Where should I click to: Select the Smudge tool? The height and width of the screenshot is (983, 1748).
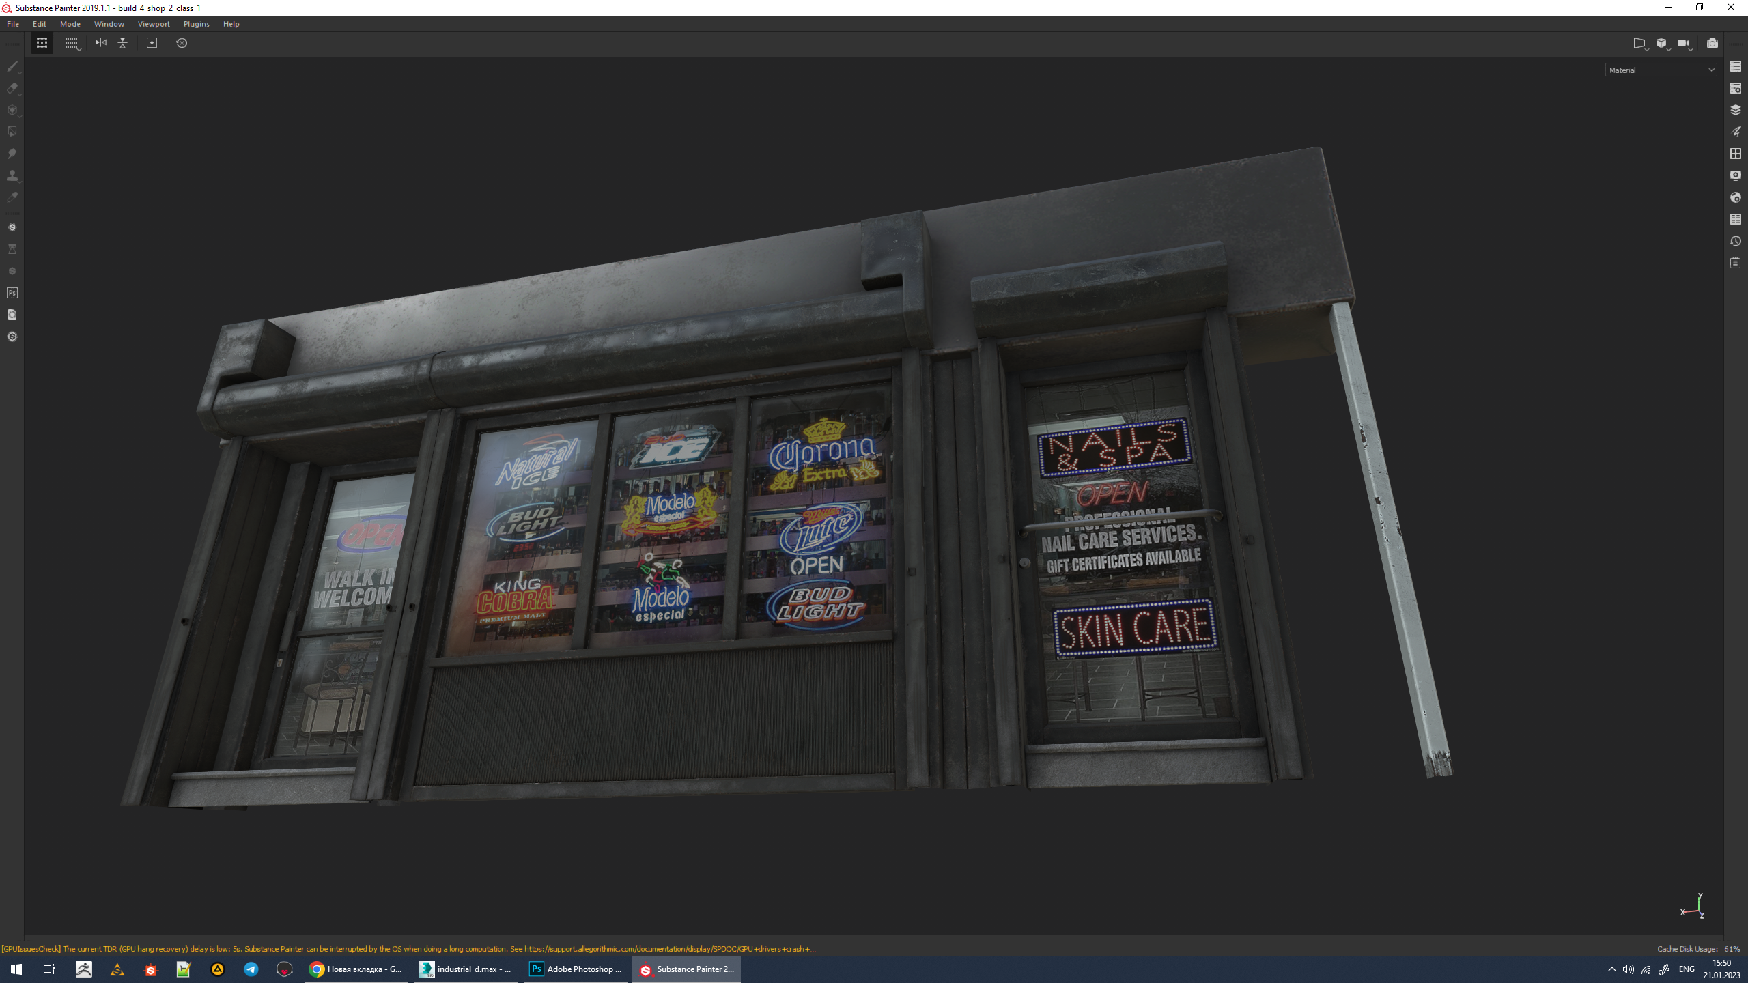[x=12, y=154]
